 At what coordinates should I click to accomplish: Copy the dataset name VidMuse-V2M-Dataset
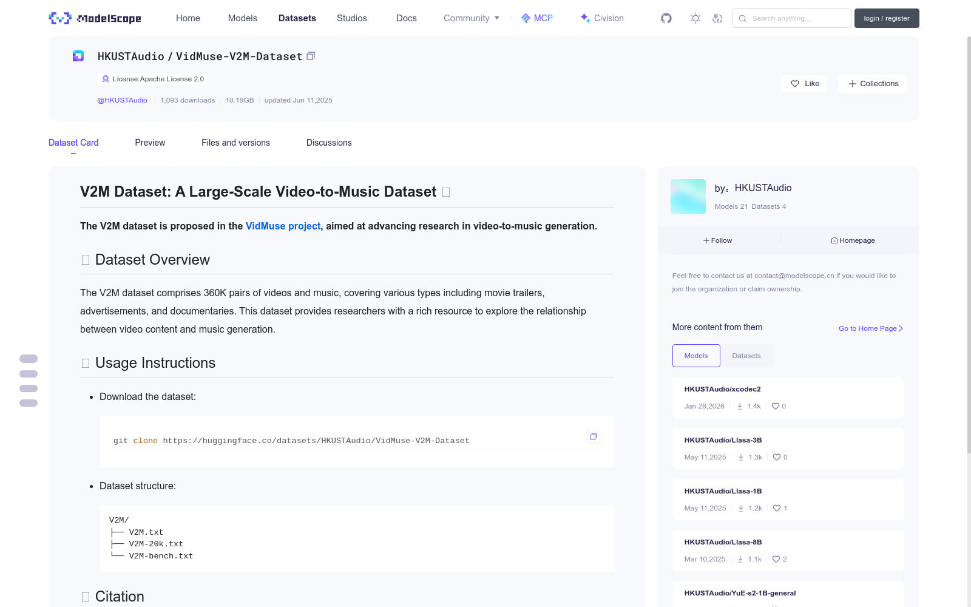311,56
